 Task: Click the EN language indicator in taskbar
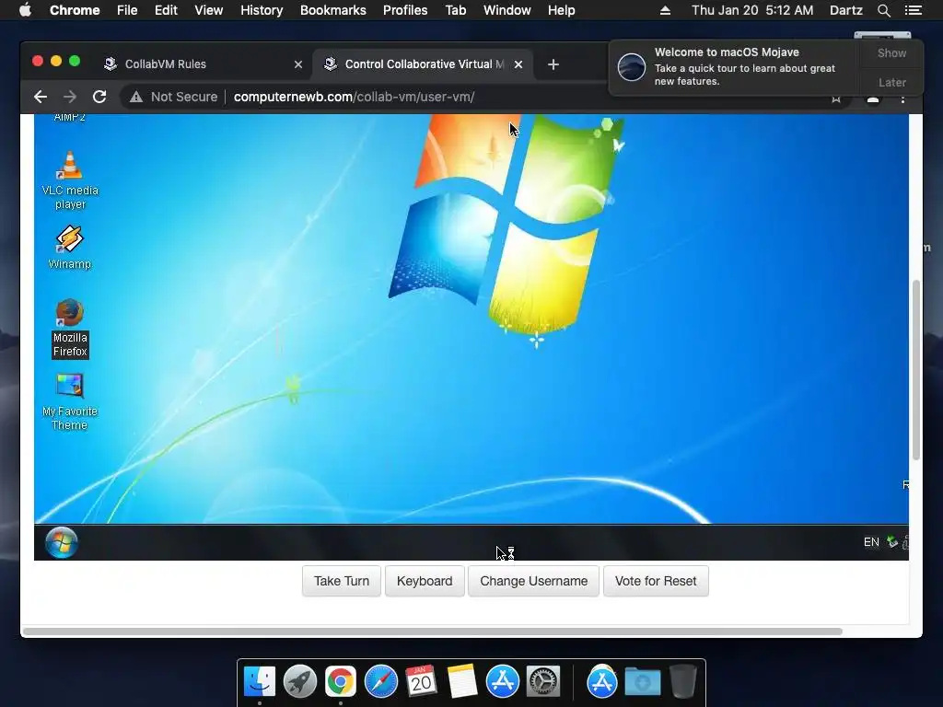click(871, 542)
